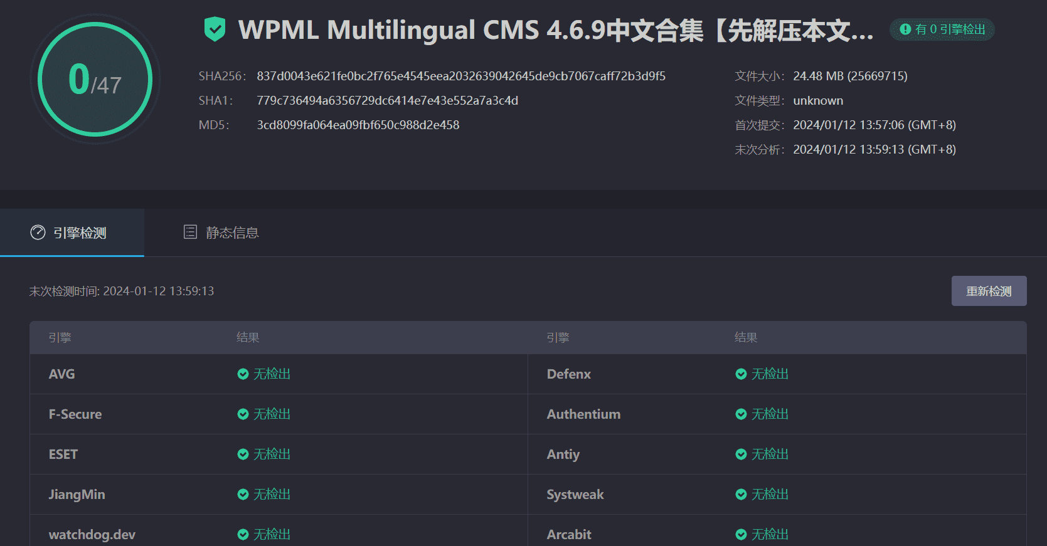Click the green check icon in JiangMin row
1047x546 pixels.
[x=243, y=495]
